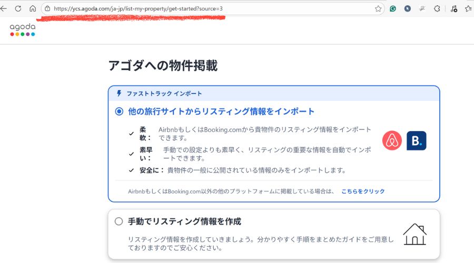This screenshot has height=263, width=474.
Task: Click the Booking.com B. logo icon
Action: 417,140
